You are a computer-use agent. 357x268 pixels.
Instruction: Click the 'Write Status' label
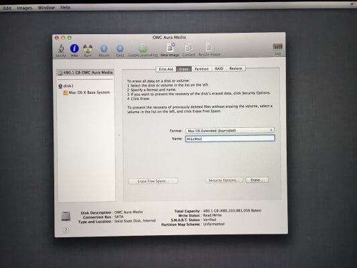(x=189, y=215)
